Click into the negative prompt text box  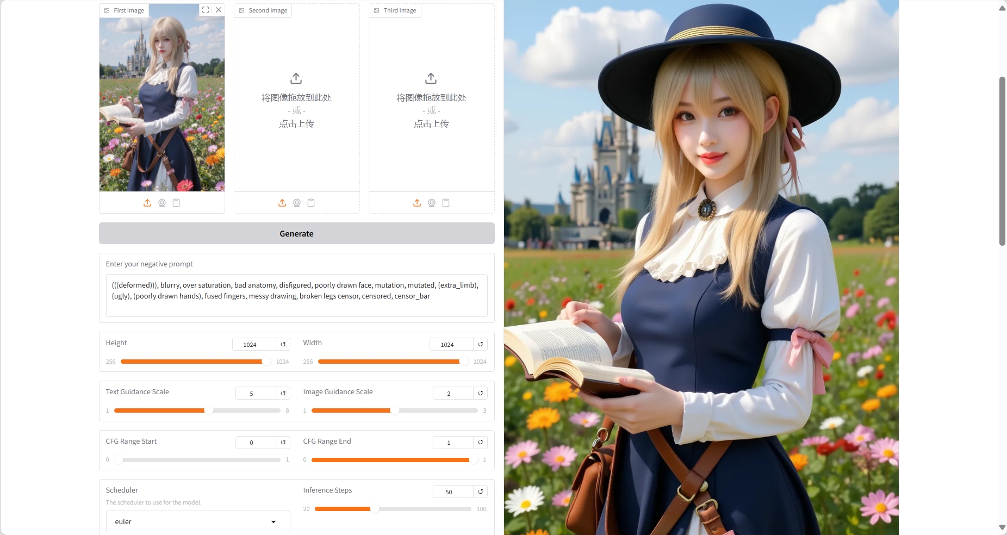click(296, 295)
